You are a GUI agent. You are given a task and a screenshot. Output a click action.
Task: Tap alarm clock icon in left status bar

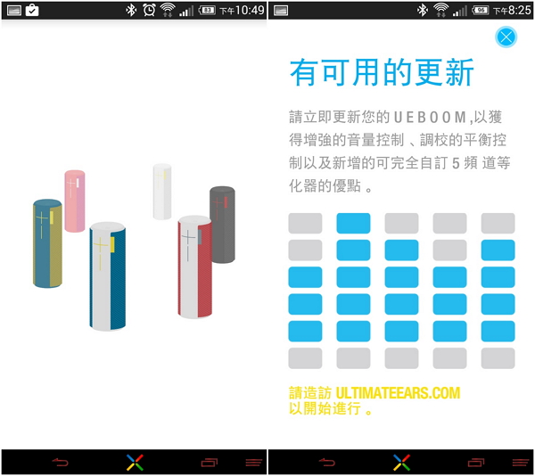[x=149, y=10]
